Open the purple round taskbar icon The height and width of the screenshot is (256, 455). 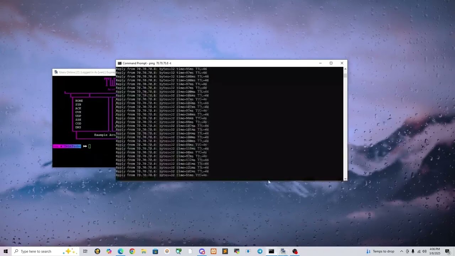pyautogui.click(x=202, y=251)
